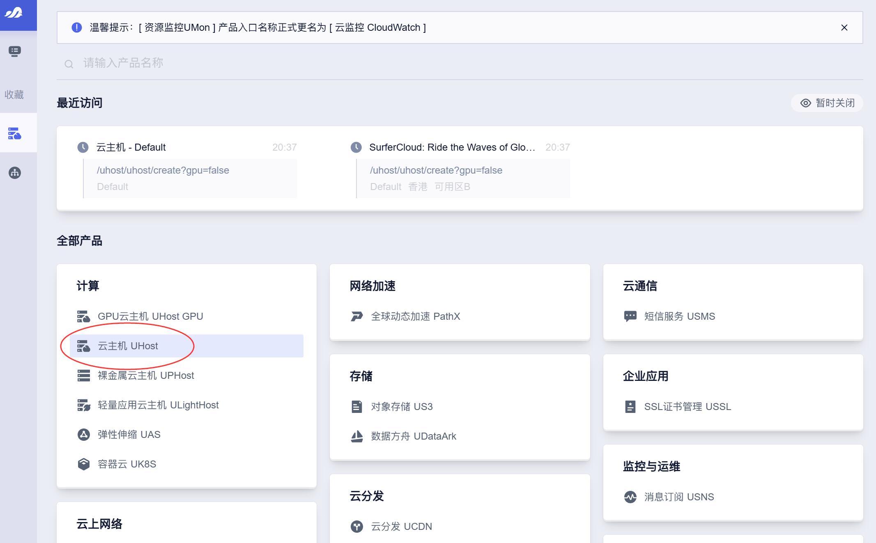
Task: Click the product name search field
Action: [x=246, y=63]
